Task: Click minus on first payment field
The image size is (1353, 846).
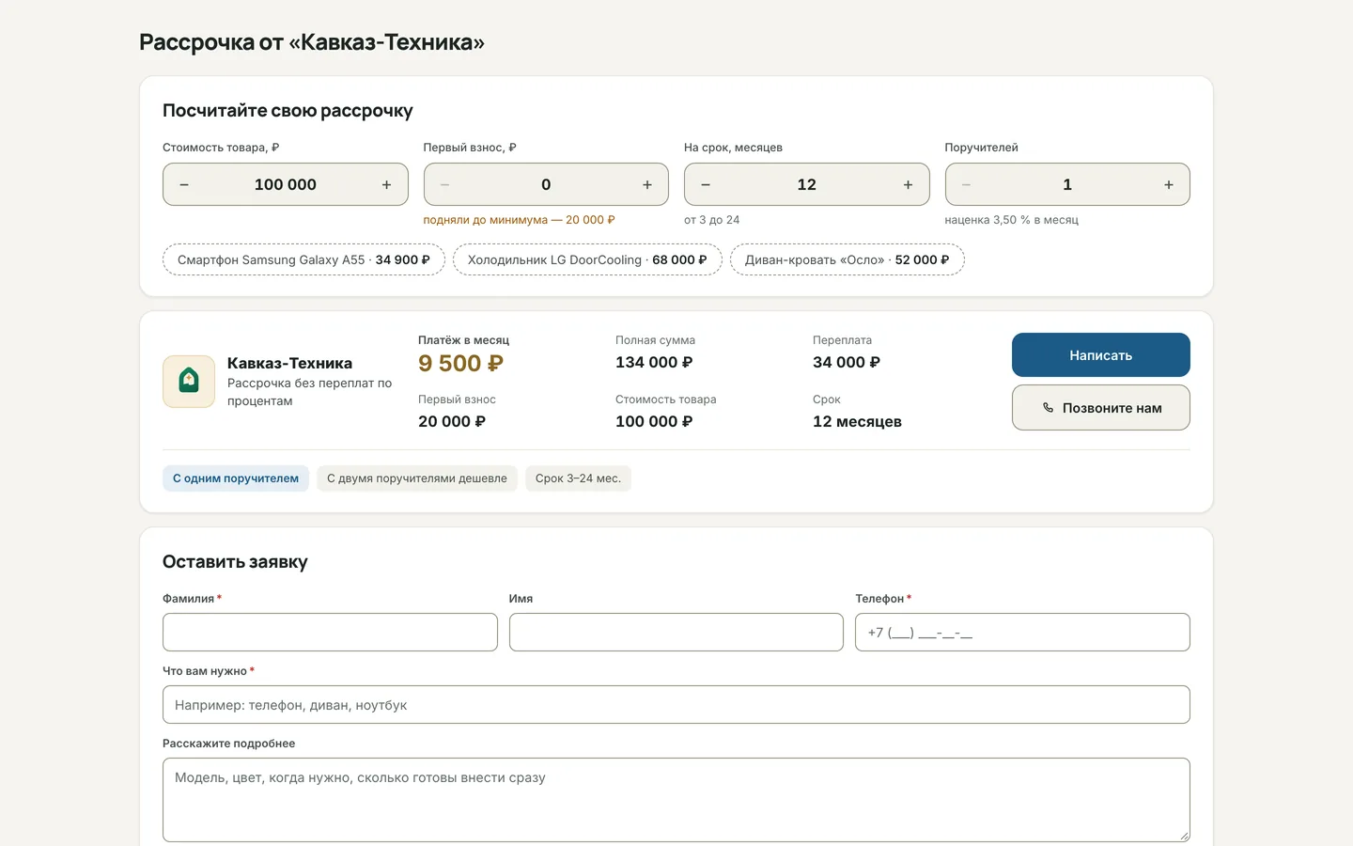Action: [x=445, y=185]
